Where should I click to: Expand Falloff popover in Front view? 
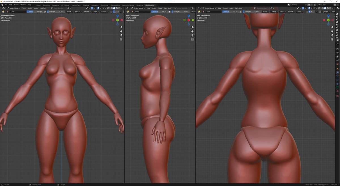coord(95,12)
